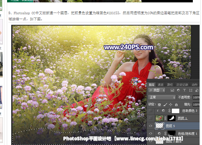Select the 色相/饱和度 1 layer name
This screenshot has width=202, height=145.
click(x=188, y=134)
